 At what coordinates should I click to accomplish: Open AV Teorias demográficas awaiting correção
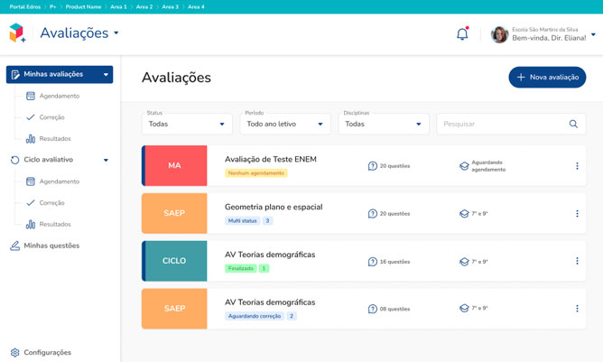pyautogui.click(x=270, y=302)
